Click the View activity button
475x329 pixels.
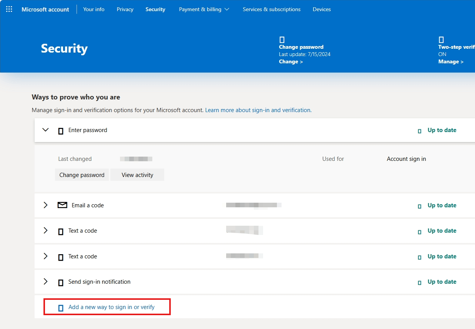point(137,175)
